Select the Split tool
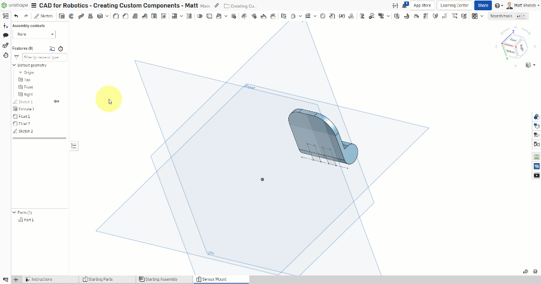541x284 pixels. point(209,16)
